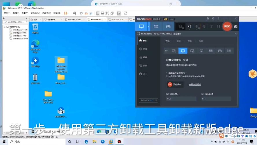Select Bandicam screen recording mode in top bar
This screenshot has height=145, width=257.
pyautogui.click(x=141, y=26)
